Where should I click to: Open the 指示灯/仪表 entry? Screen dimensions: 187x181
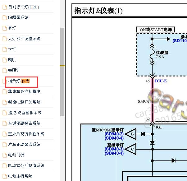[x=19, y=81]
